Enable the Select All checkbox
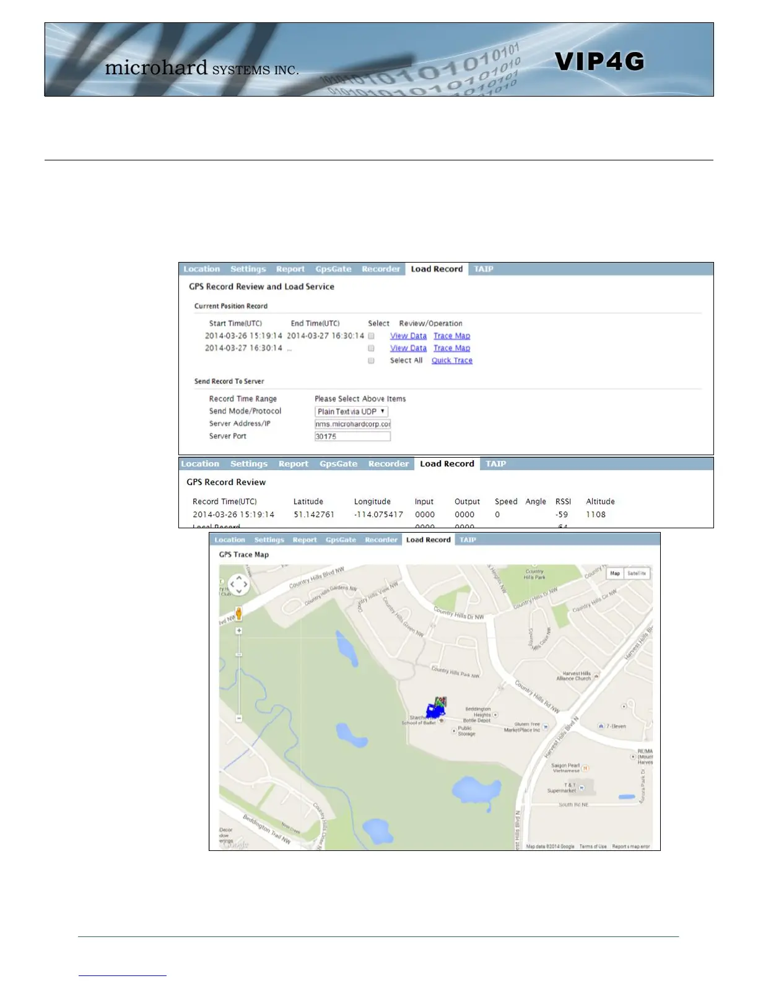The width and height of the screenshot is (758, 981). click(372, 360)
